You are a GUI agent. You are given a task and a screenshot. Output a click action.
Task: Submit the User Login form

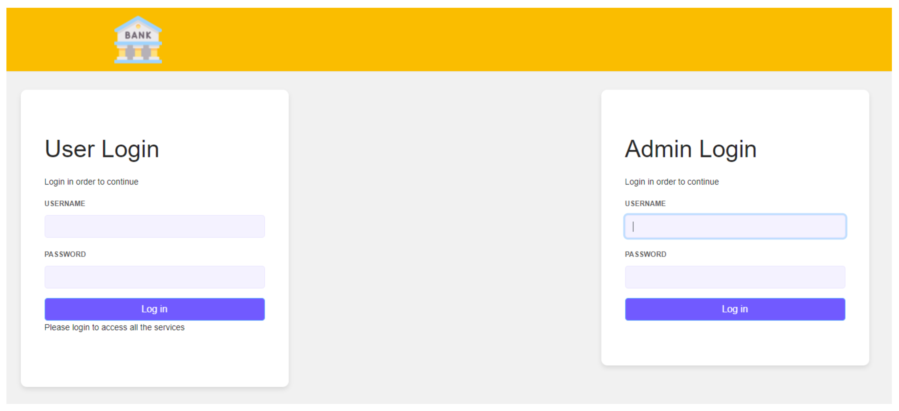tap(155, 309)
